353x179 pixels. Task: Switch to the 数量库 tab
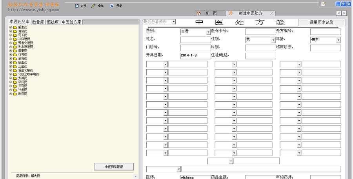[38, 22]
